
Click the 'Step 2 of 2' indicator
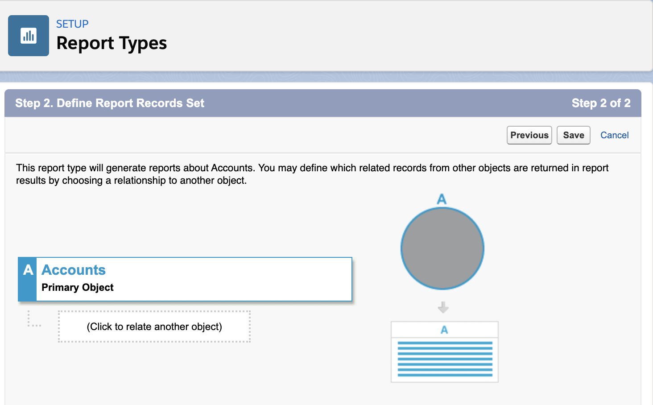601,103
